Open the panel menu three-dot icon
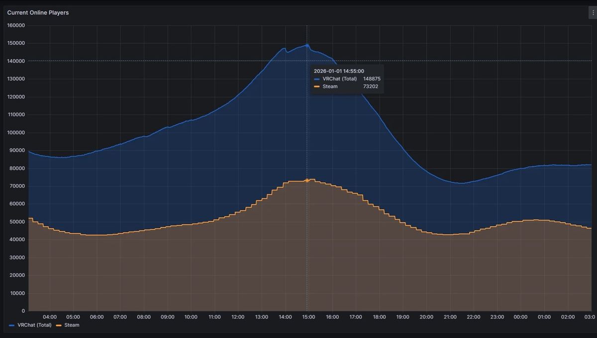The width and height of the screenshot is (597, 338). pos(592,13)
